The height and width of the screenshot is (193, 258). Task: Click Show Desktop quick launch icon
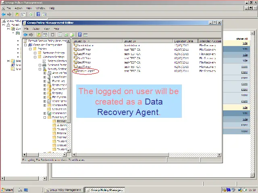point(26,190)
